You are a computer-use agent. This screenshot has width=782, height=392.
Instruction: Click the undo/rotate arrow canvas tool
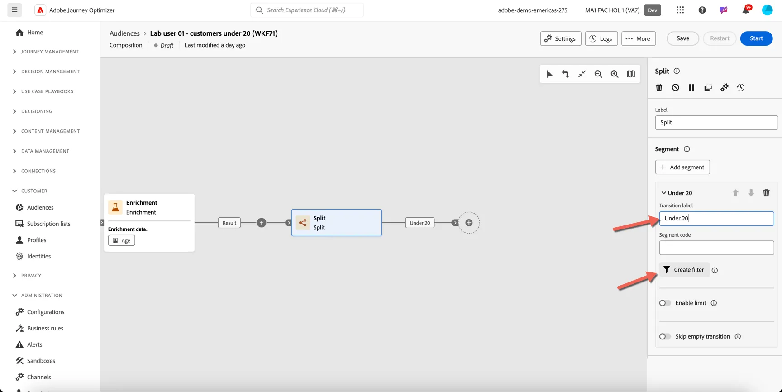tap(566, 74)
